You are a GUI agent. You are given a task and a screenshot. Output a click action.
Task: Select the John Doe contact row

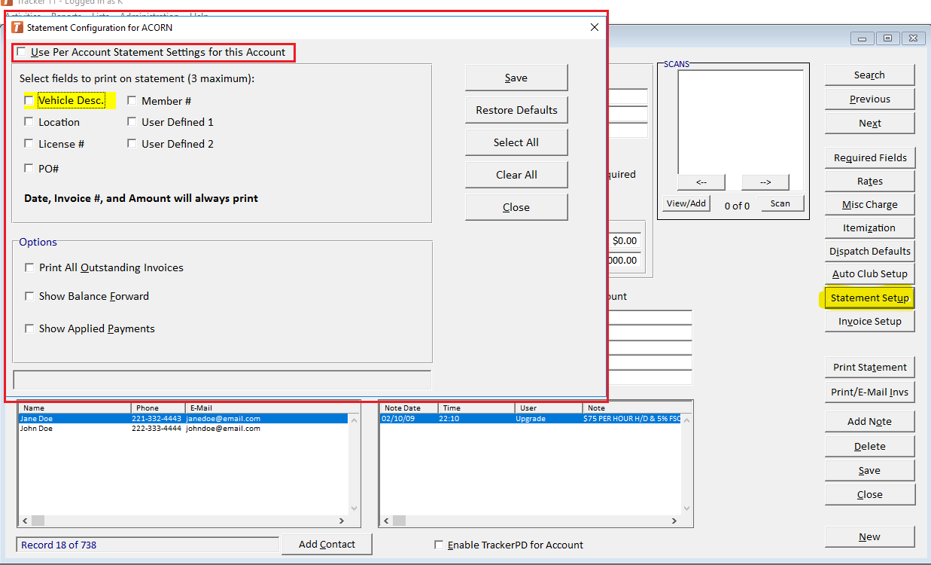[183, 428]
